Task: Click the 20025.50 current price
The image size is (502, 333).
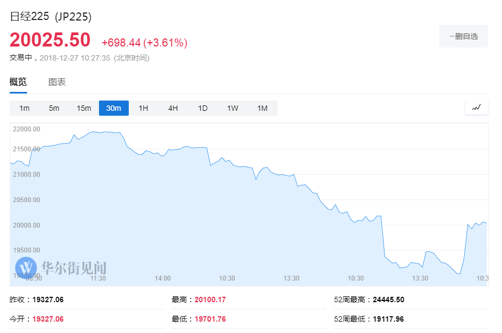Action: [x=50, y=41]
